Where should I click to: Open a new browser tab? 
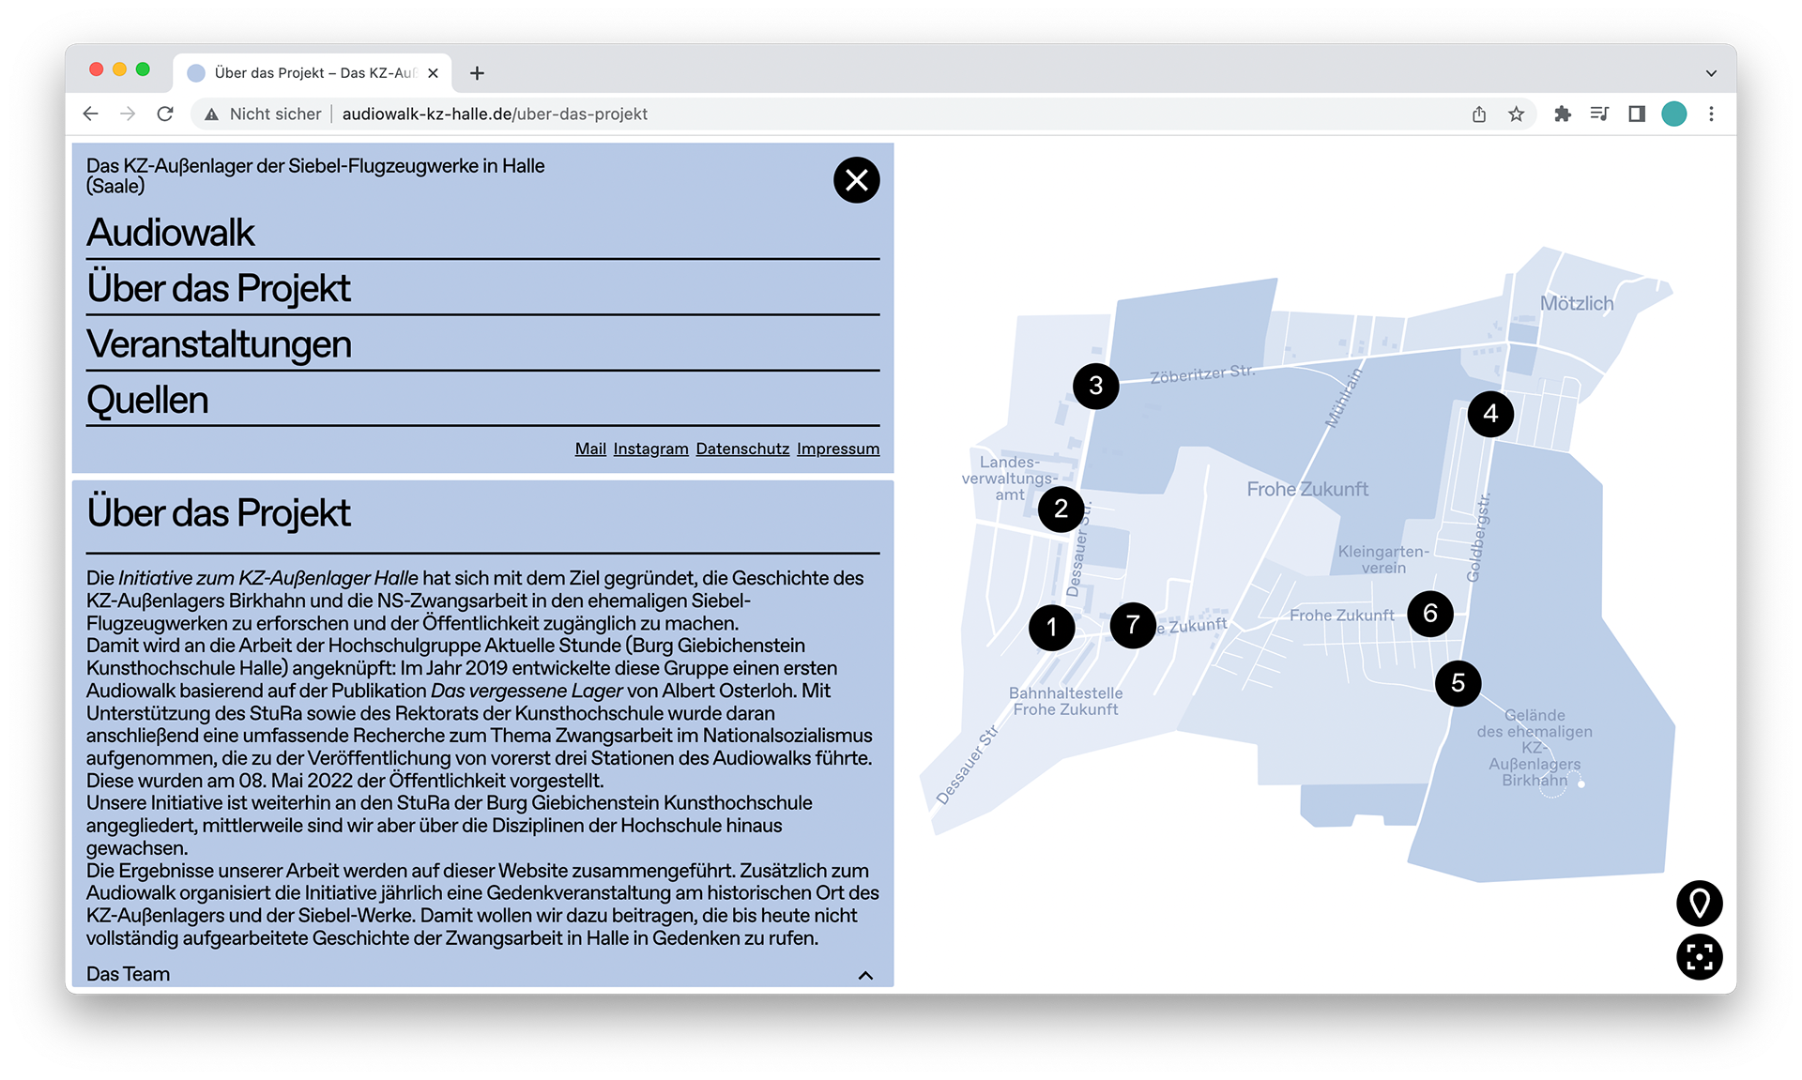[477, 73]
